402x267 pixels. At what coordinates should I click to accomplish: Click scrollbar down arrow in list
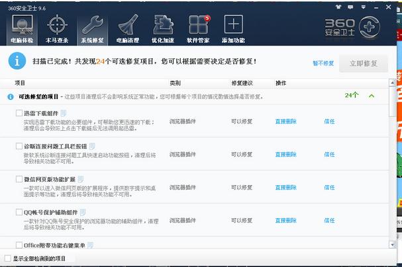click(x=392, y=245)
